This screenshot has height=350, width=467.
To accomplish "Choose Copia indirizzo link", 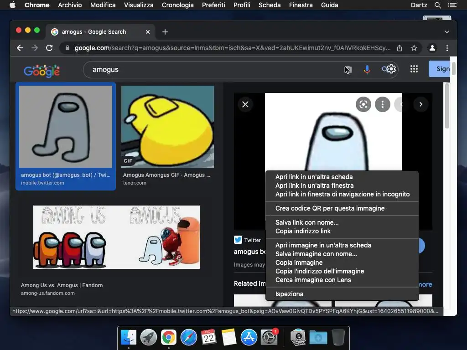I will tap(342, 231).
